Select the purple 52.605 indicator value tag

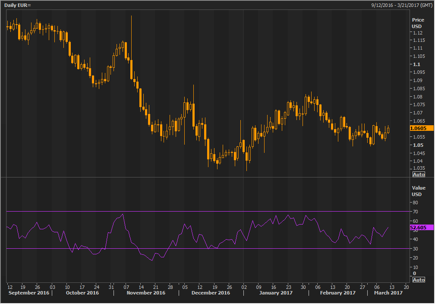(422, 228)
